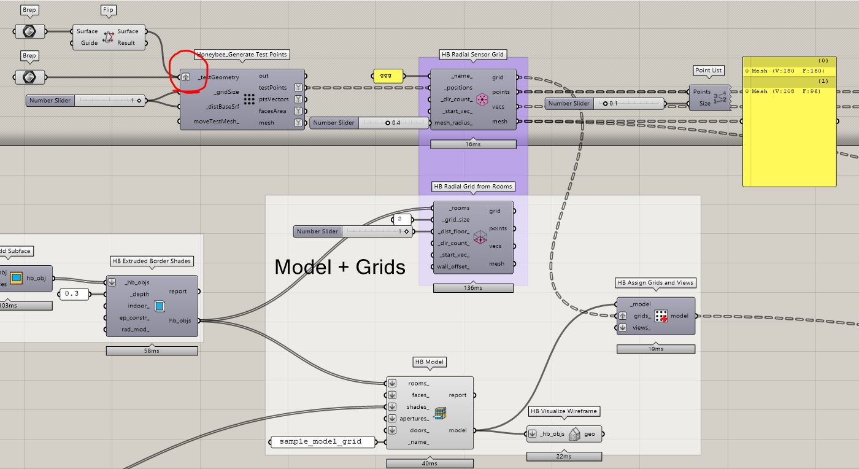The height and width of the screenshot is (469, 859).
Task: Click the Add Subface component icon
Action: click(x=17, y=278)
